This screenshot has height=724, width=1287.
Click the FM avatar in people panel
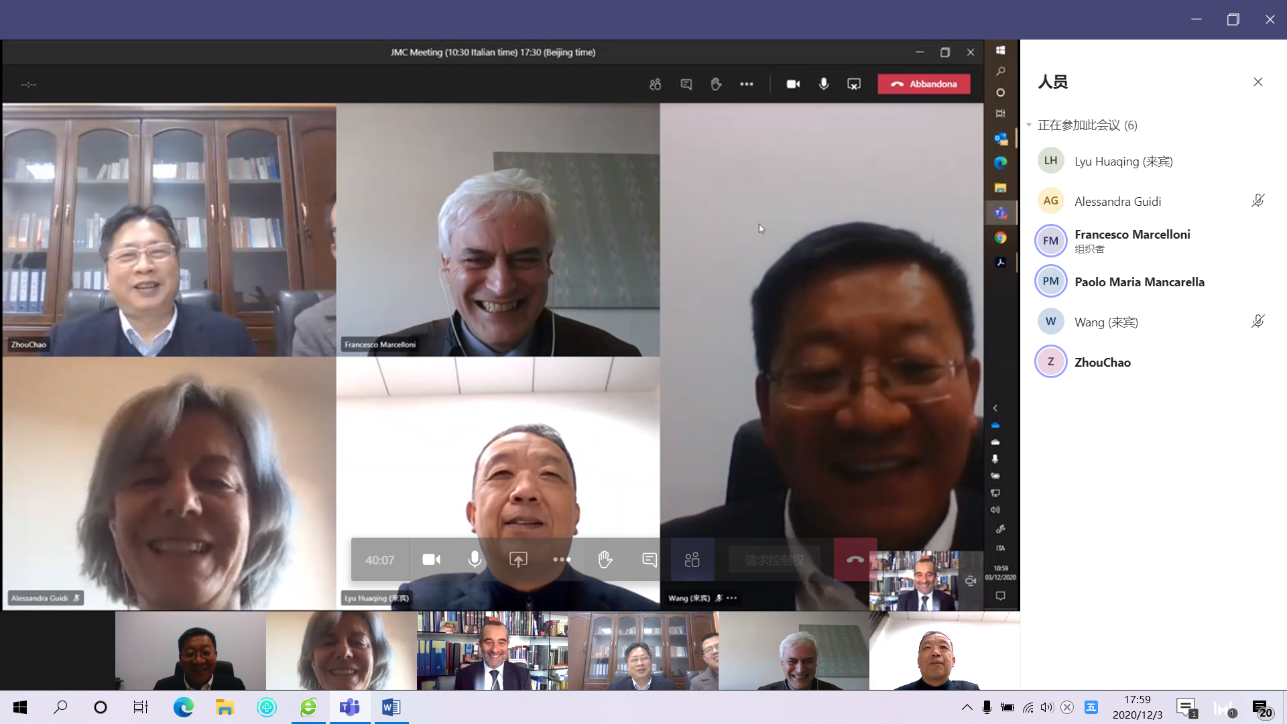[x=1050, y=241]
